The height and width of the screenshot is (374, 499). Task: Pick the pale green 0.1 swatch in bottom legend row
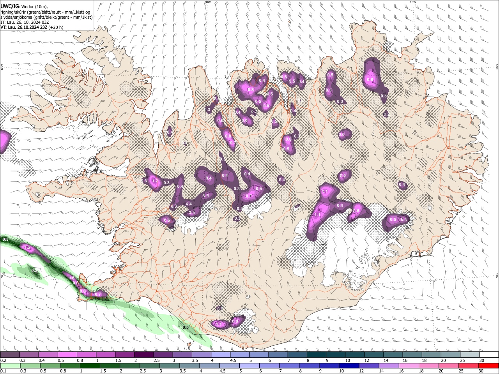(10, 365)
